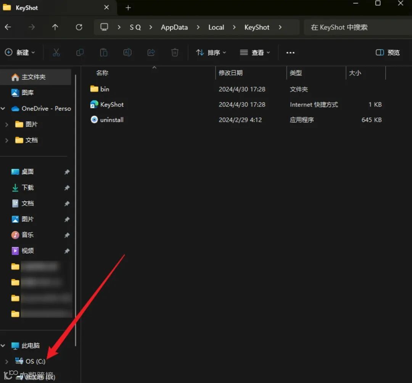
Task: Click the Rename toolbar icon
Action: tap(127, 53)
